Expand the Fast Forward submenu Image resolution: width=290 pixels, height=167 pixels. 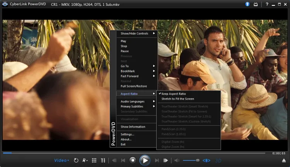tap(137, 76)
